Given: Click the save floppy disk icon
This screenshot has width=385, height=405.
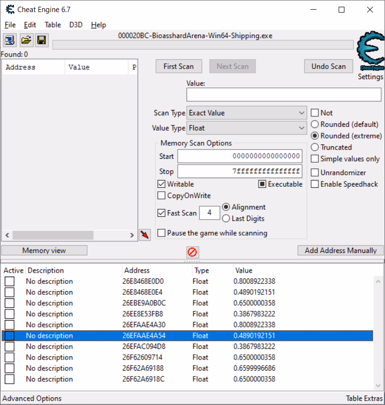Looking at the screenshot, I should coord(42,40).
